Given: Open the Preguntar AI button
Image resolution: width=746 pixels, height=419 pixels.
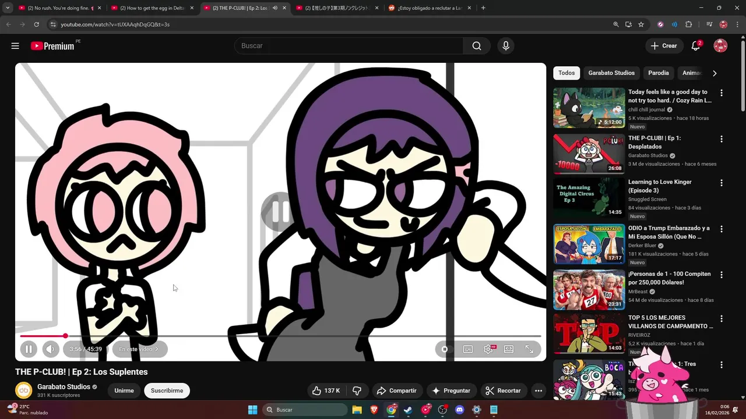Looking at the screenshot, I should click(451, 390).
